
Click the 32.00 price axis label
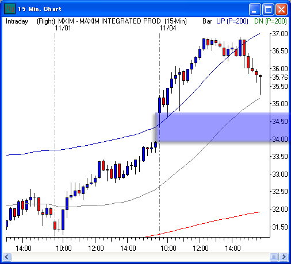tap(280, 209)
